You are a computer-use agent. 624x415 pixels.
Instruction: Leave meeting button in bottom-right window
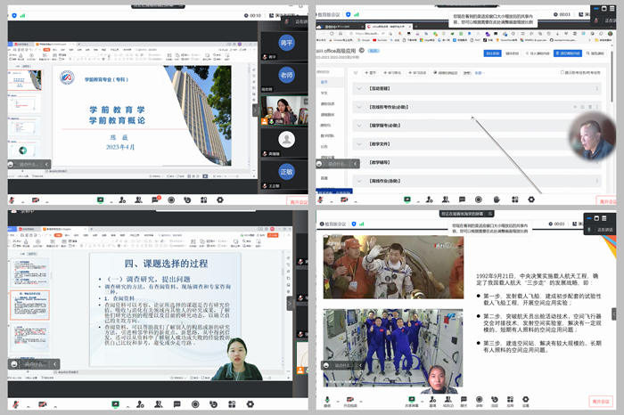pos(601,402)
